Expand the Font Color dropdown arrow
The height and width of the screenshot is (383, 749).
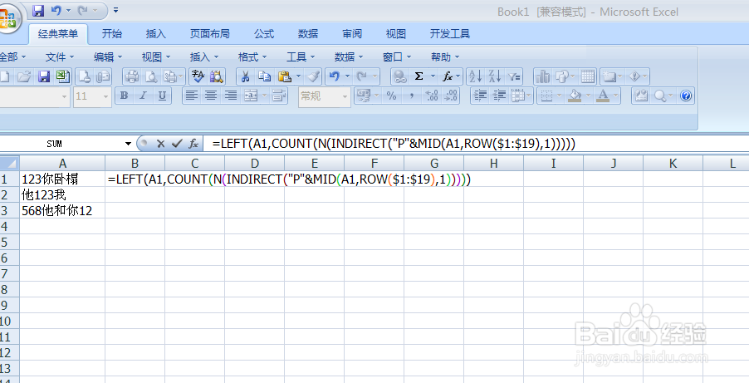[x=616, y=96]
